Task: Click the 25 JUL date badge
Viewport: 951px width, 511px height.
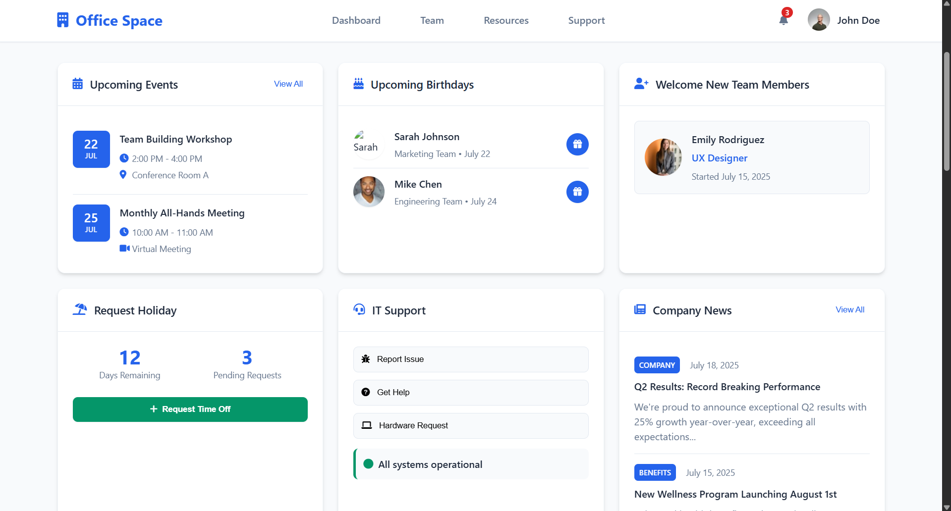Action: [x=91, y=223]
